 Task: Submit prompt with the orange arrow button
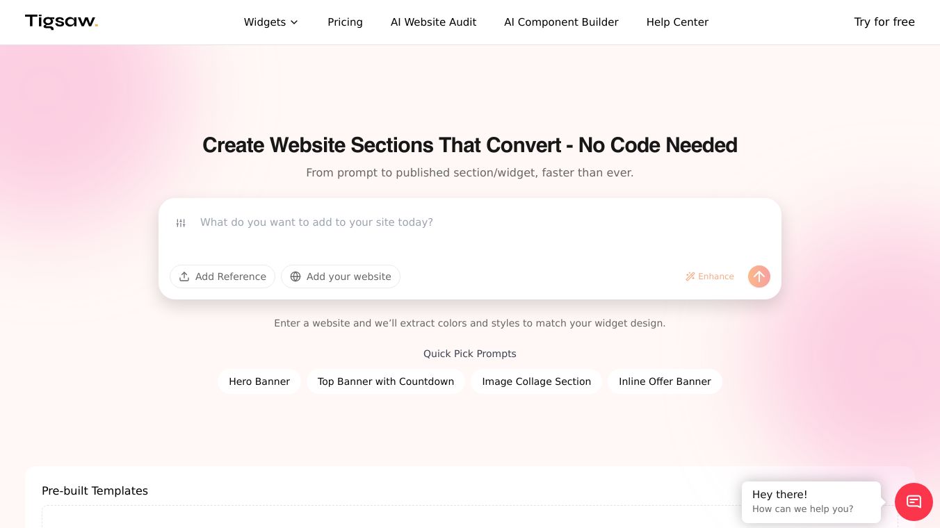click(759, 277)
